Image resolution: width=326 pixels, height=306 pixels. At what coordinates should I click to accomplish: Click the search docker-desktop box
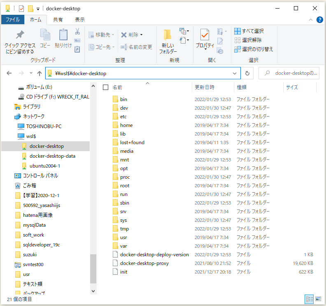click(289, 73)
